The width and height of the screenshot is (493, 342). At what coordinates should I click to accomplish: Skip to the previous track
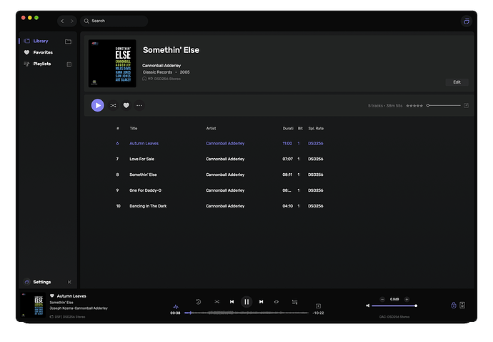231,302
